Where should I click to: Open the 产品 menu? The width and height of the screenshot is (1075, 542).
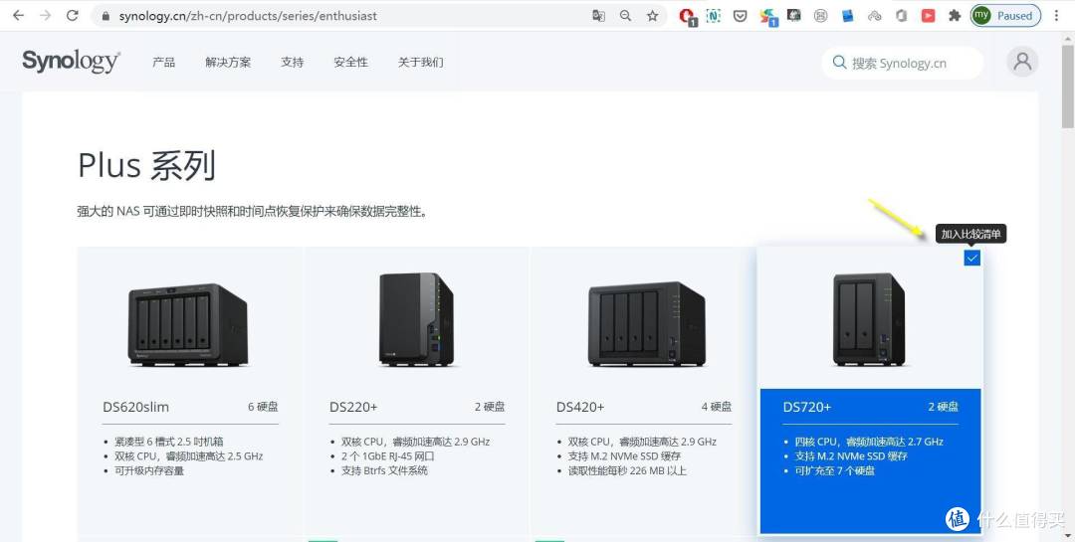point(164,63)
